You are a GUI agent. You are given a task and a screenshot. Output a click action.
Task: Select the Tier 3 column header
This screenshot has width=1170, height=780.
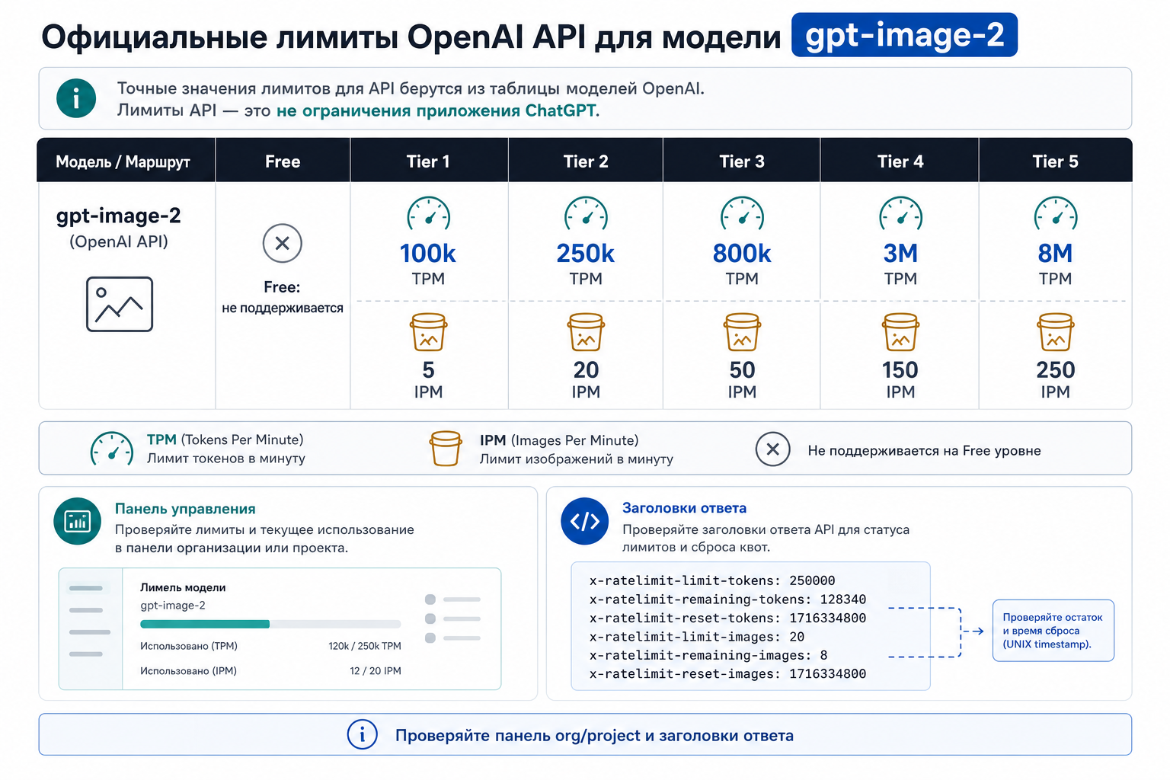tap(742, 161)
